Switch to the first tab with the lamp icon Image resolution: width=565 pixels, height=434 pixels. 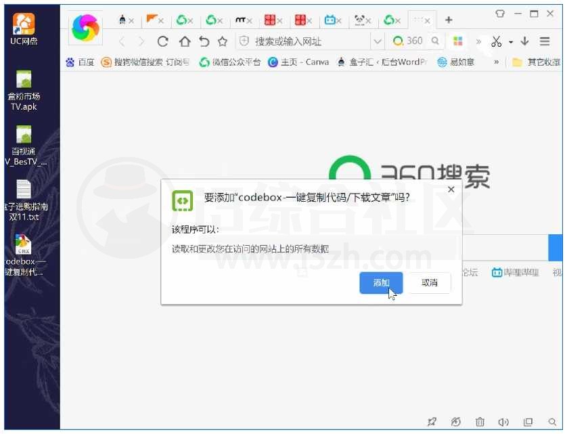coord(122,20)
